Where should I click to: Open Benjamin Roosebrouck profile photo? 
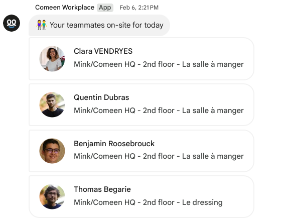[x=52, y=151]
